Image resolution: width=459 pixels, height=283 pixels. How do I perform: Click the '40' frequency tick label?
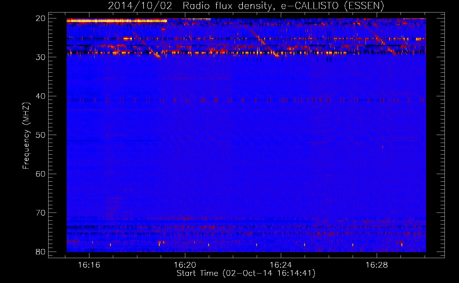[41, 96]
